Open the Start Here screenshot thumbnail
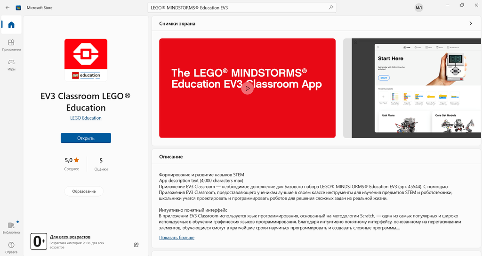This screenshot has height=256, width=482. pyautogui.click(x=412, y=88)
